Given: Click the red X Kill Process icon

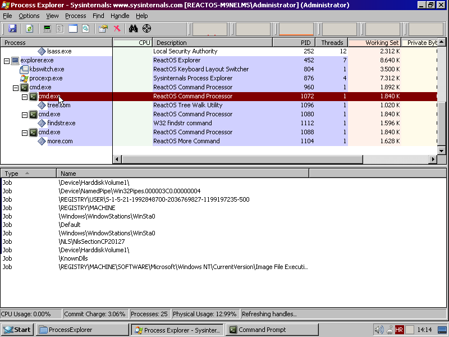Looking at the screenshot, I should coord(117,29).
